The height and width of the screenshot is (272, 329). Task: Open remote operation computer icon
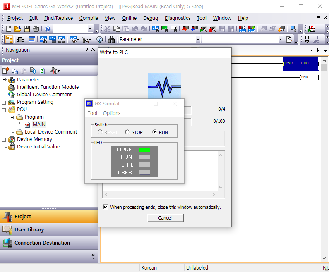click(293, 29)
